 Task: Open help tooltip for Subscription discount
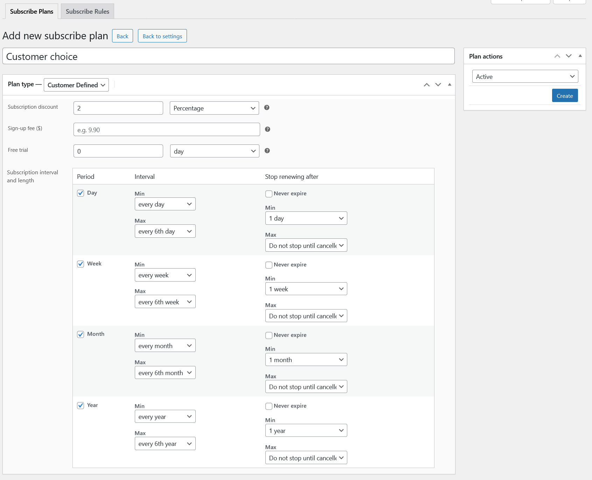click(267, 108)
